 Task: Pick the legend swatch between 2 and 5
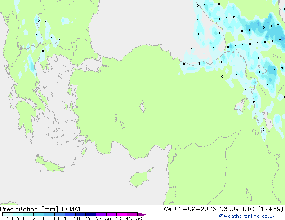tap(39, 214)
